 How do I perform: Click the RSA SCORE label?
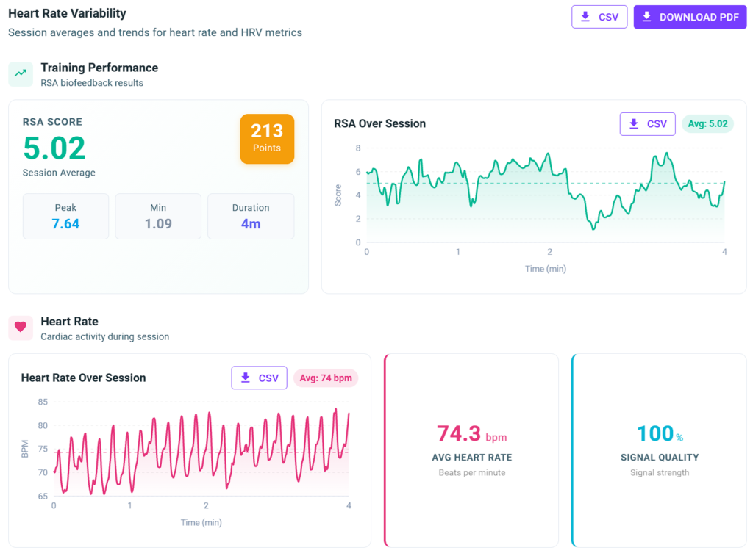point(52,122)
